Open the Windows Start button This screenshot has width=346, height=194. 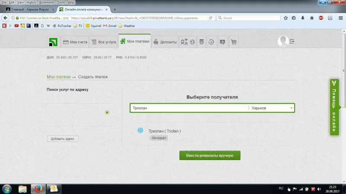click(7, 189)
